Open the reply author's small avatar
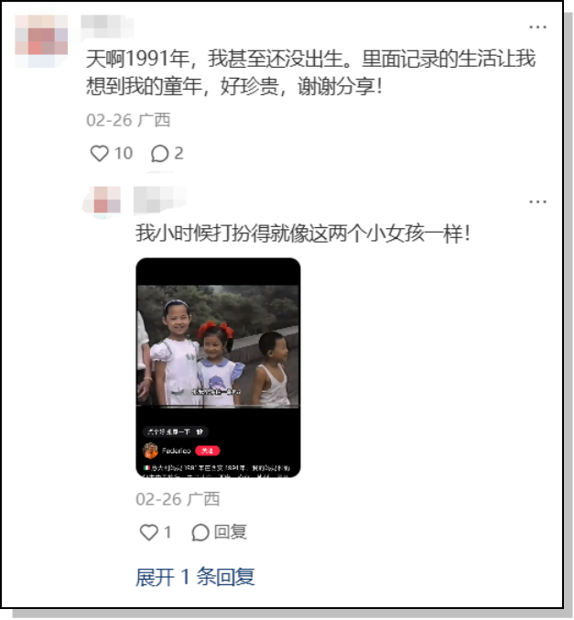The height and width of the screenshot is (620, 574). (x=102, y=201)
